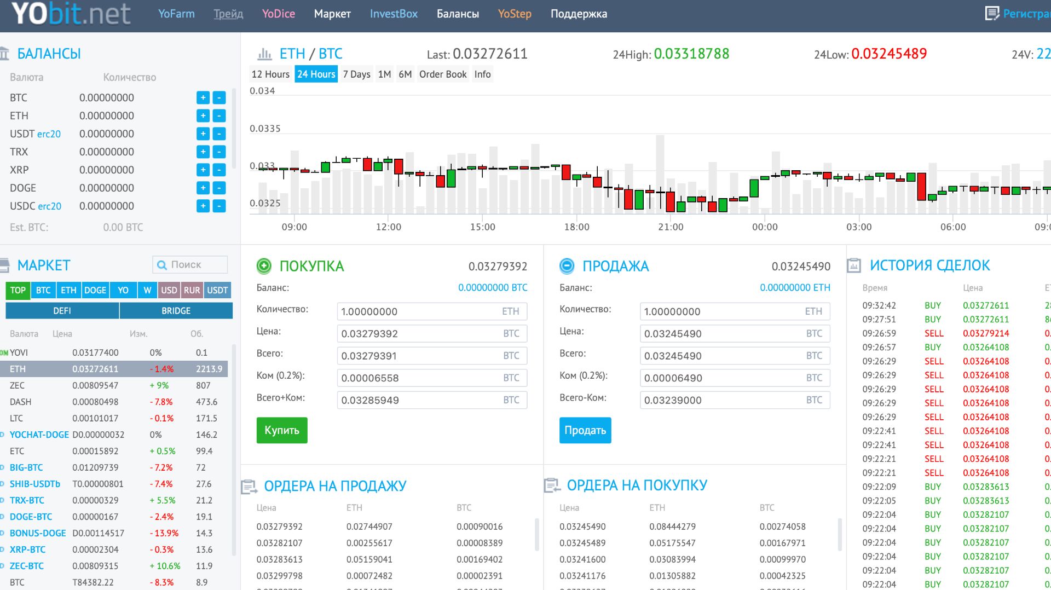Select the USDT market filter tab

point(217,290)
